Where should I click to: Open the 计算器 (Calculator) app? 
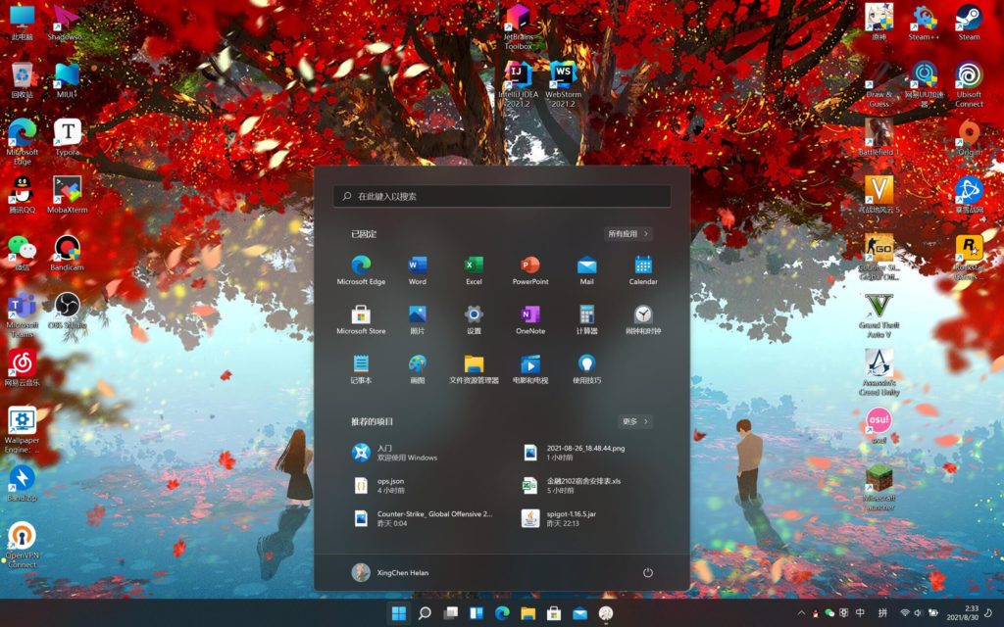586,315
